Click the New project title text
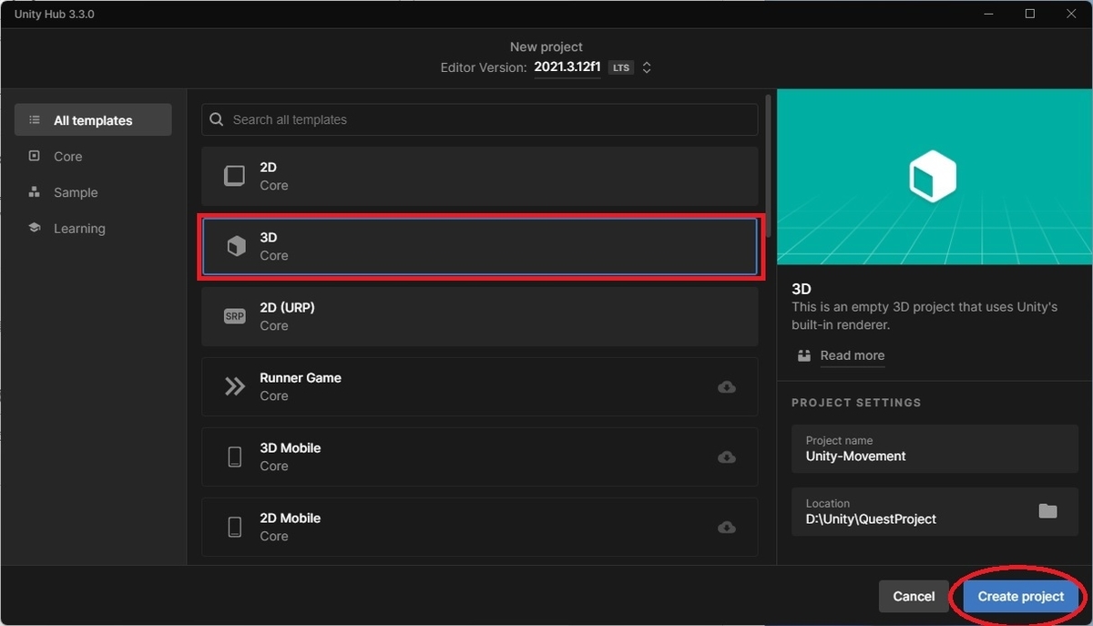Image resolution: width=1093 pixels, height=626 pixels. coord(546,46)
